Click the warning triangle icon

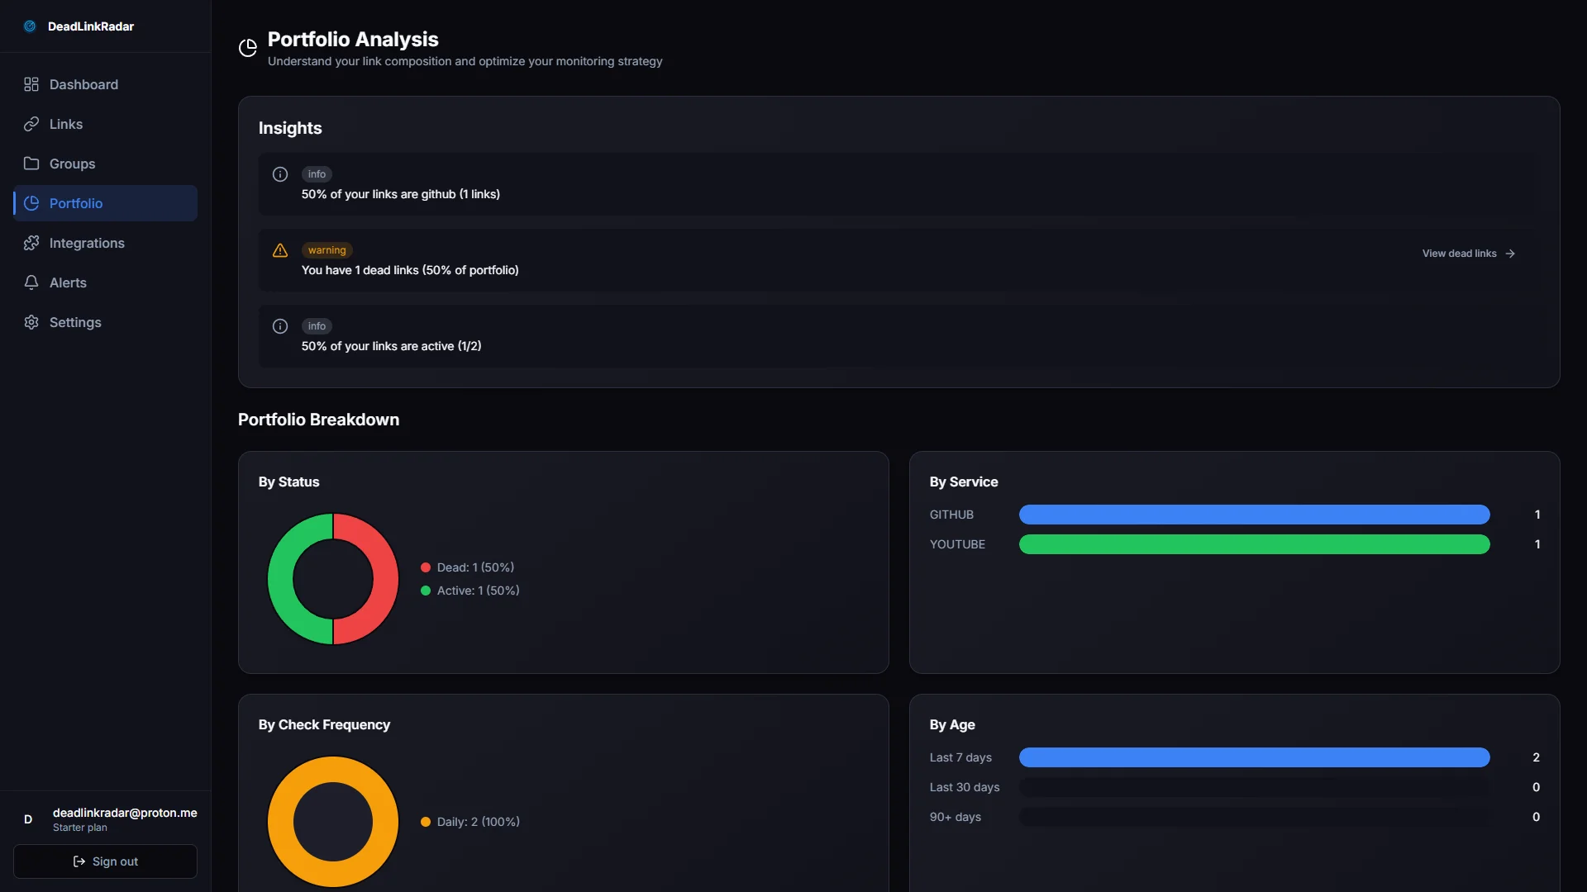click(280, 250)
